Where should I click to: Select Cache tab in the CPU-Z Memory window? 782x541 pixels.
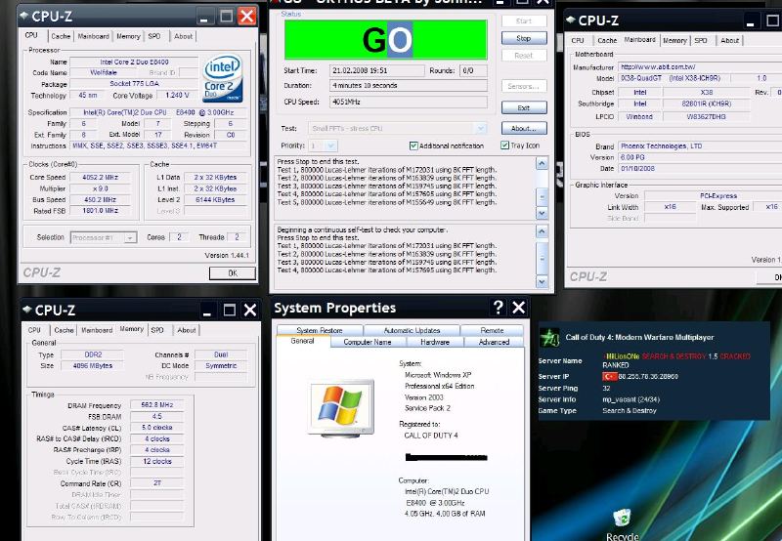pyautogui.click(x=64, y=330)
